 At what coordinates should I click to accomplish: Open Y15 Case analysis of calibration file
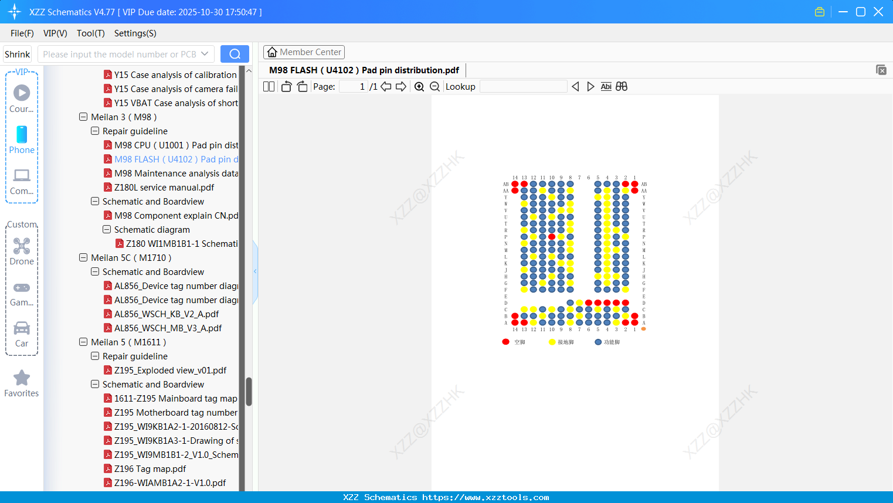pos(171,75)
